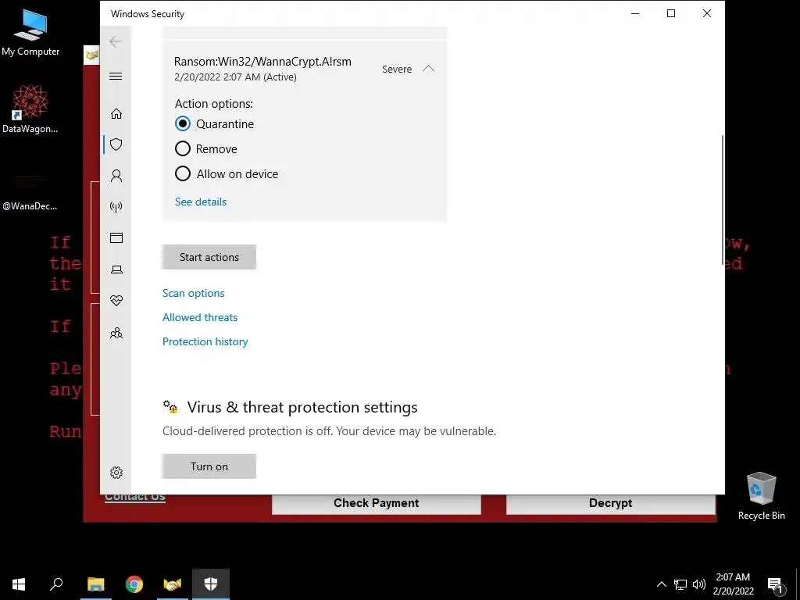Open File Explorer from taskbar
The height and width of the screenshot is (600, 800).
(x=95, y=584)
